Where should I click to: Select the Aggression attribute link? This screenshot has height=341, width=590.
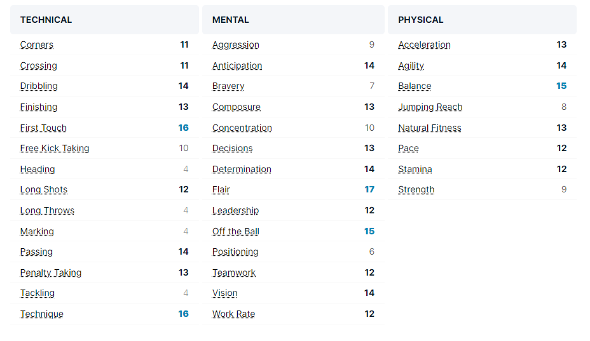click(236, 45)
